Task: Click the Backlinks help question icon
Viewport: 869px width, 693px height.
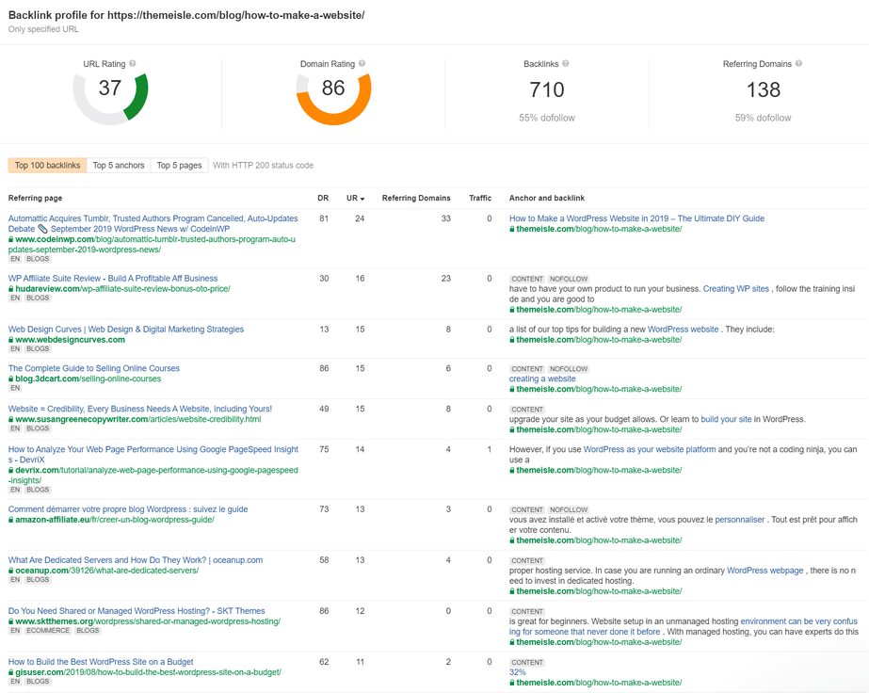Action: tap(565, 64)
